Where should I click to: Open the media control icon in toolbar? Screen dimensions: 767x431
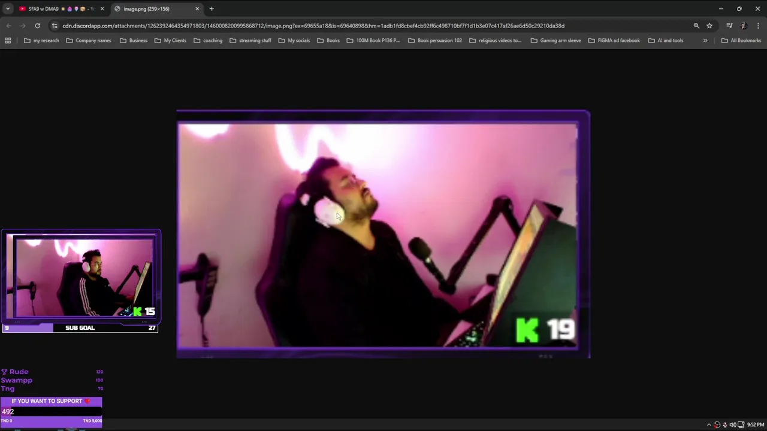729,26
